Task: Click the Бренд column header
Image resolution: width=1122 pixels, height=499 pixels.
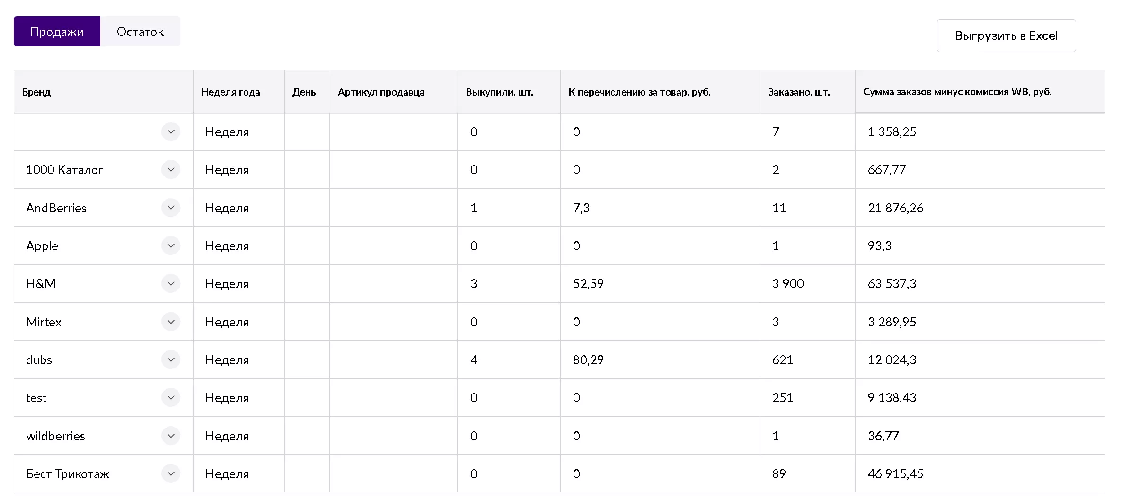Action: click(36, 92)
